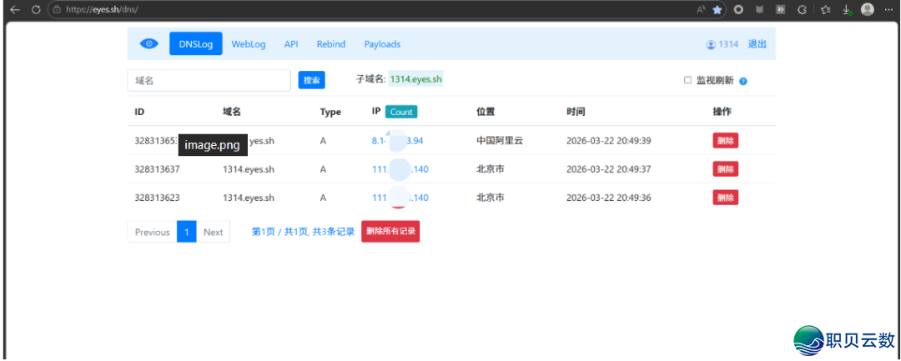Open the Payloads tab

382,44
